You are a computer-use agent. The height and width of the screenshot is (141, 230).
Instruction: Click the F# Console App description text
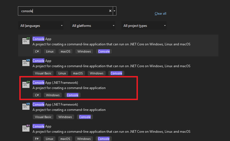[x=111, y=132]
